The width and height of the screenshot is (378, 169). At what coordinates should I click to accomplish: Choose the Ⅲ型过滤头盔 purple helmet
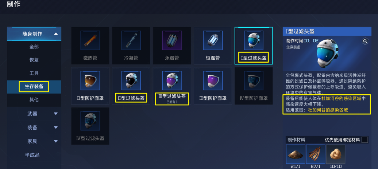click(x=172, y=86)
